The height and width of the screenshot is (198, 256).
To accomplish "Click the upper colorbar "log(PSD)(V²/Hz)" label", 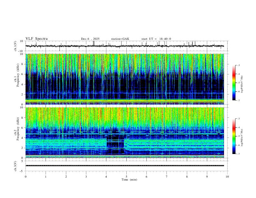I will (242, 84).
